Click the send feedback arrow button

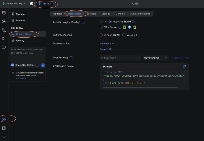point(43,65)
